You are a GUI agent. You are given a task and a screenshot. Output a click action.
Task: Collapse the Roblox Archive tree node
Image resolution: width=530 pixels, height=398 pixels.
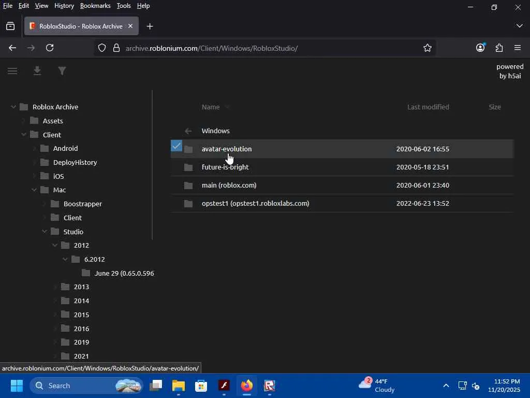tap(13, 107)
